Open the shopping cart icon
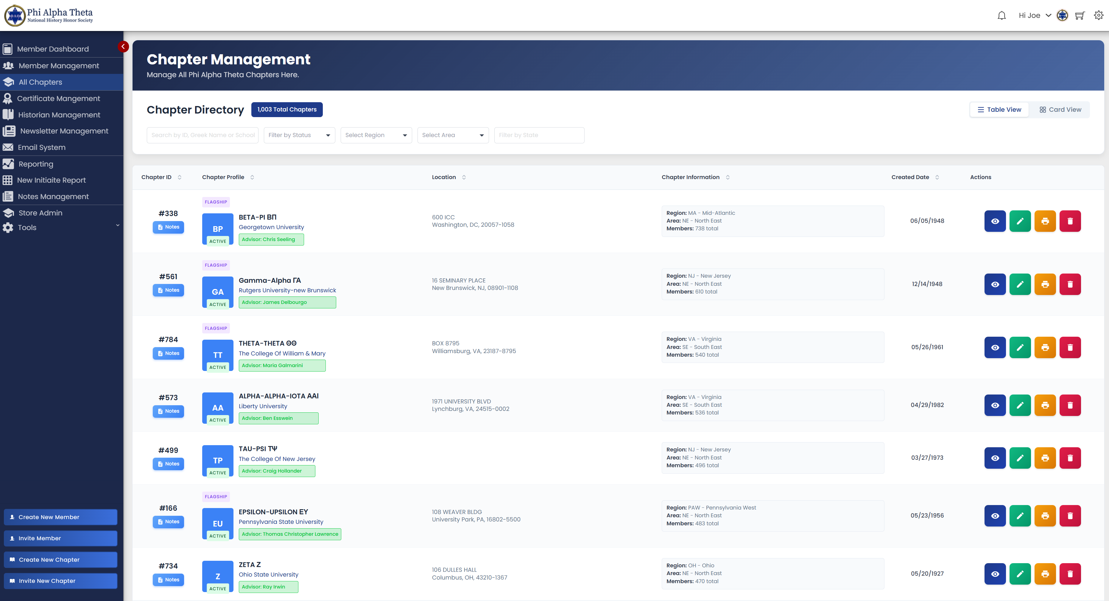Screen dimensions: 1109x601 (x=1080, y=15)
